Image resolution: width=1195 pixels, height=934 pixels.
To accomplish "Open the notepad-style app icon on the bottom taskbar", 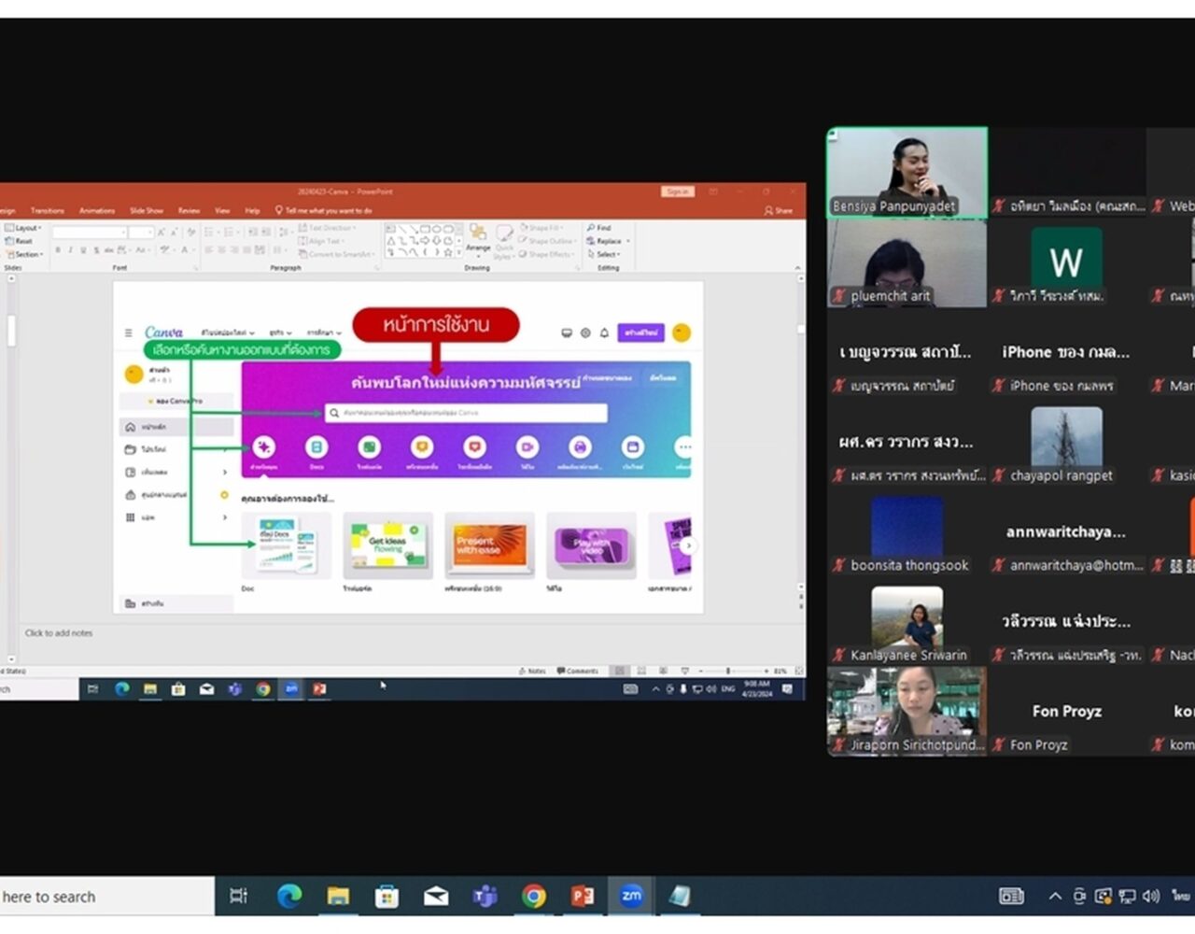I will [680, 897].
